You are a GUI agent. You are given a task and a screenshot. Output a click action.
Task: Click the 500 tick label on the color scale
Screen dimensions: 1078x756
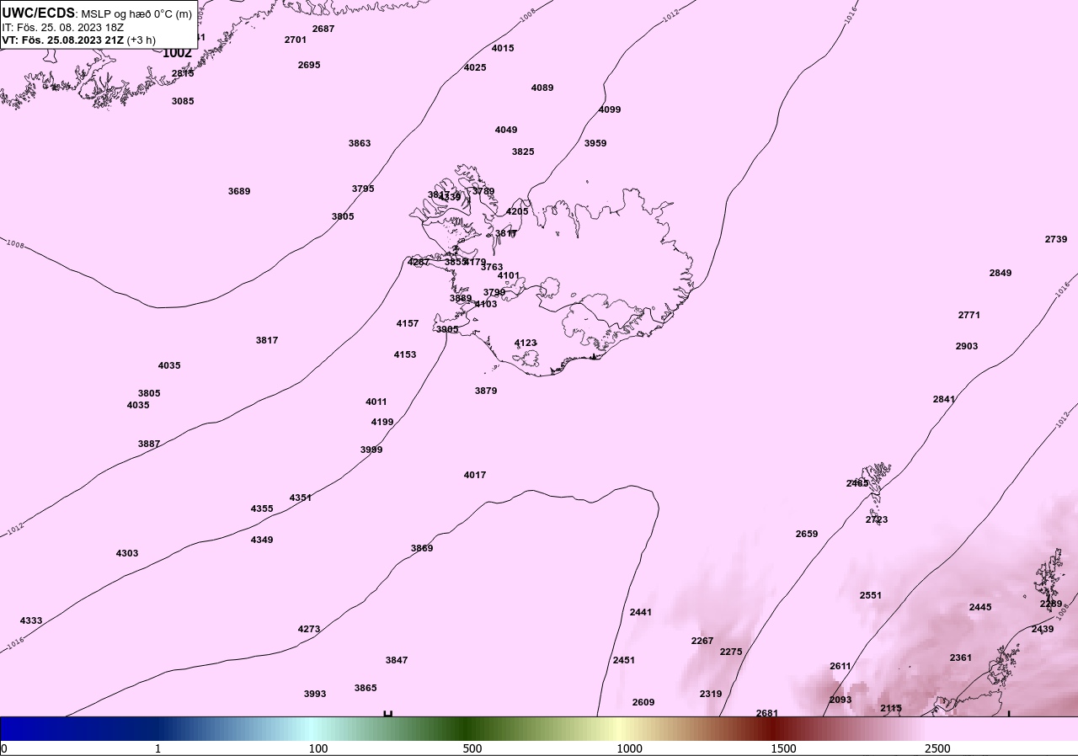pos(472,748)
